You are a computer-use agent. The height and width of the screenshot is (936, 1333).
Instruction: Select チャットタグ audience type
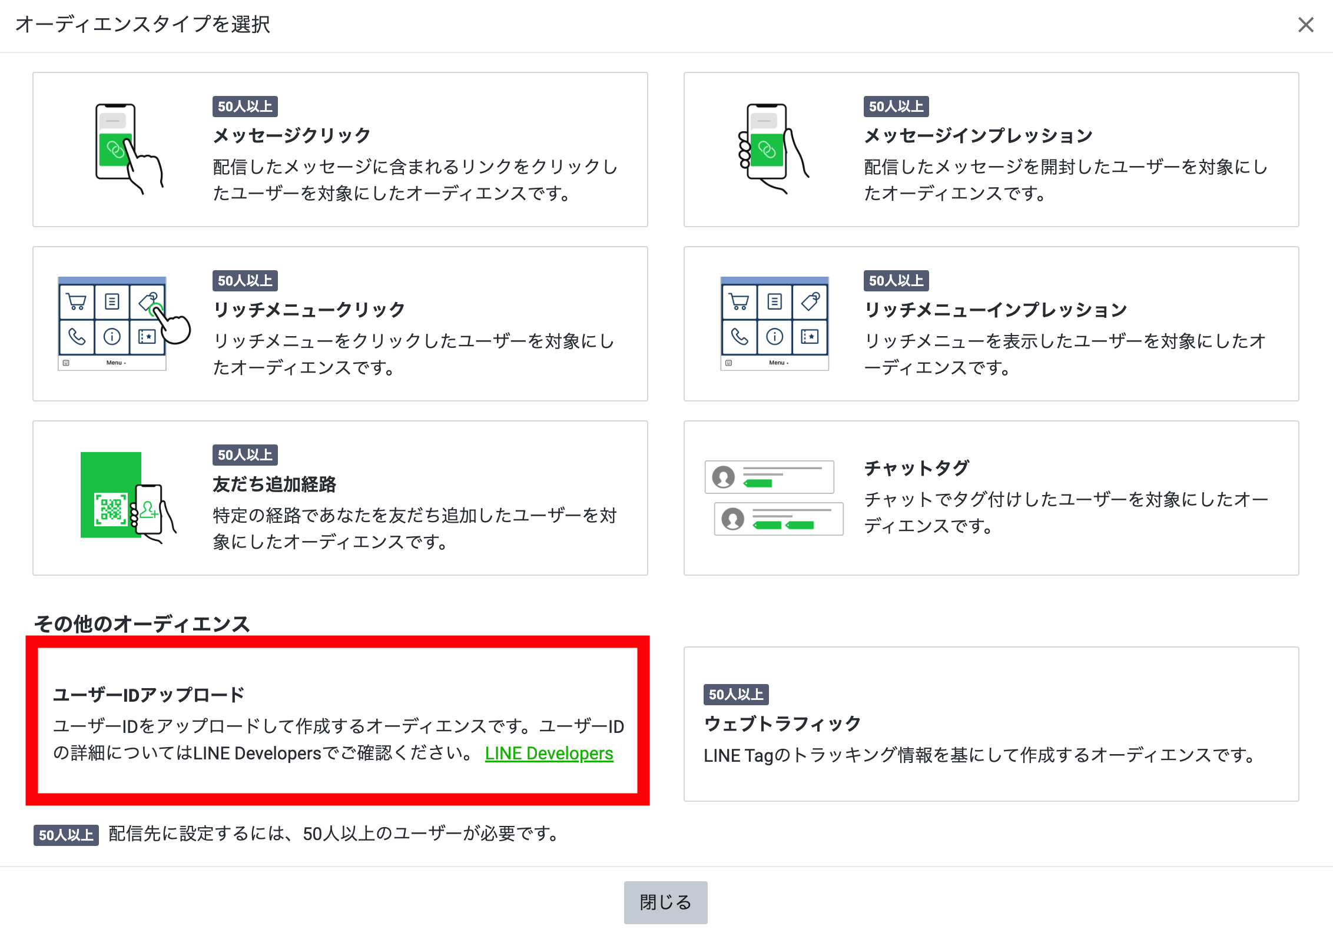tap(916, 469)
